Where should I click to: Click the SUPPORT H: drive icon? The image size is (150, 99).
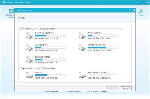[x=82, y=49]
